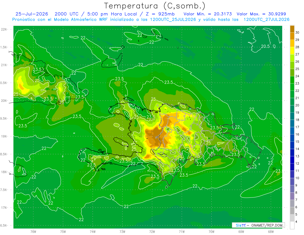Screen dimensions: 304x235
Task: Click the "71W" longitude axis label
Action: 182,232
